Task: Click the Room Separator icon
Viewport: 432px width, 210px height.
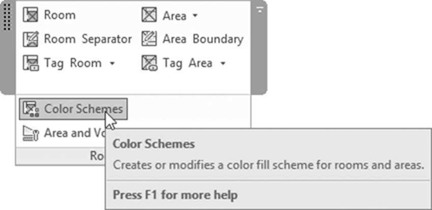Action: (x=30, y=39)
